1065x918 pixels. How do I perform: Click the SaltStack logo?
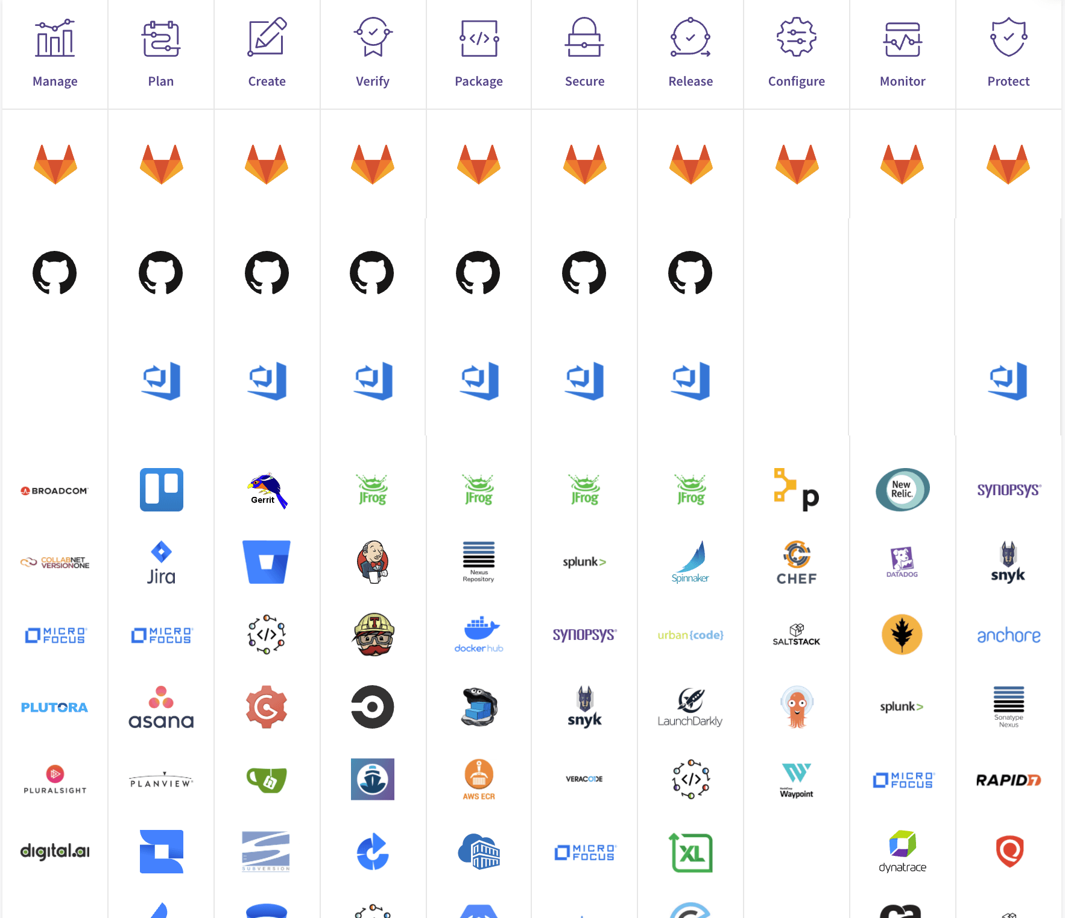[797, 635]
